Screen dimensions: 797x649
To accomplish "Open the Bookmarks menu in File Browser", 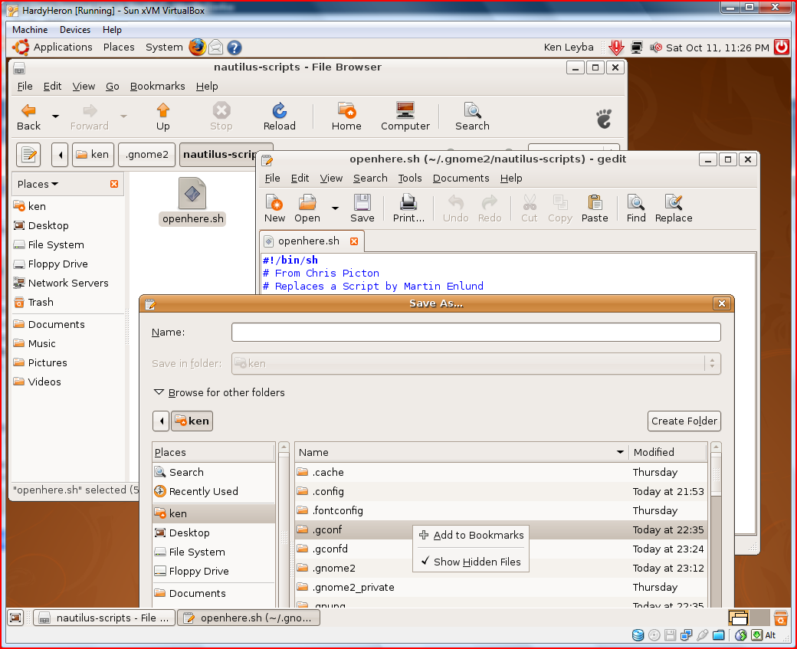I will (x=158, y=87).
